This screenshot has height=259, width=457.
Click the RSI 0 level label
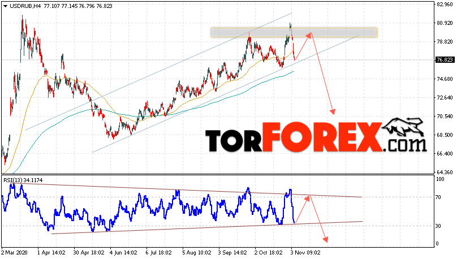point(437,244)
